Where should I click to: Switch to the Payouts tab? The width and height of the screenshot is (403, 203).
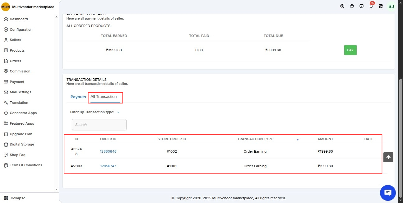coord(78,97)
